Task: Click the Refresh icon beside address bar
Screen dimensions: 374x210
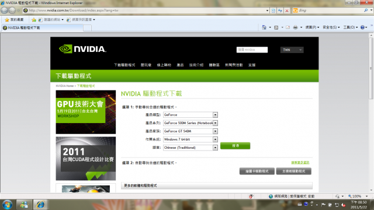Action: coord(280,10)
